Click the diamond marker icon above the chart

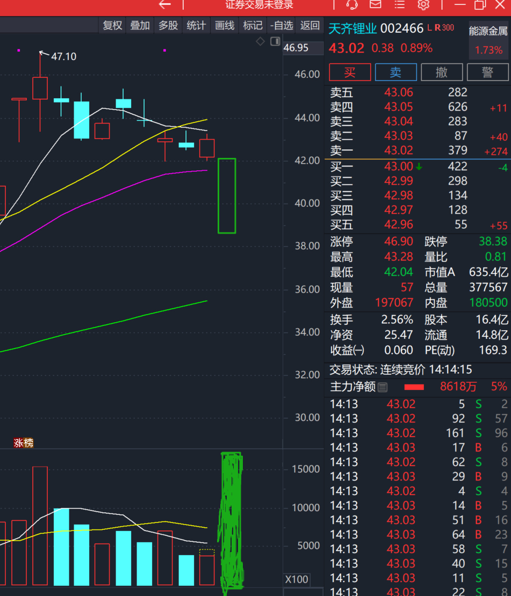click(x=260, y=41)
